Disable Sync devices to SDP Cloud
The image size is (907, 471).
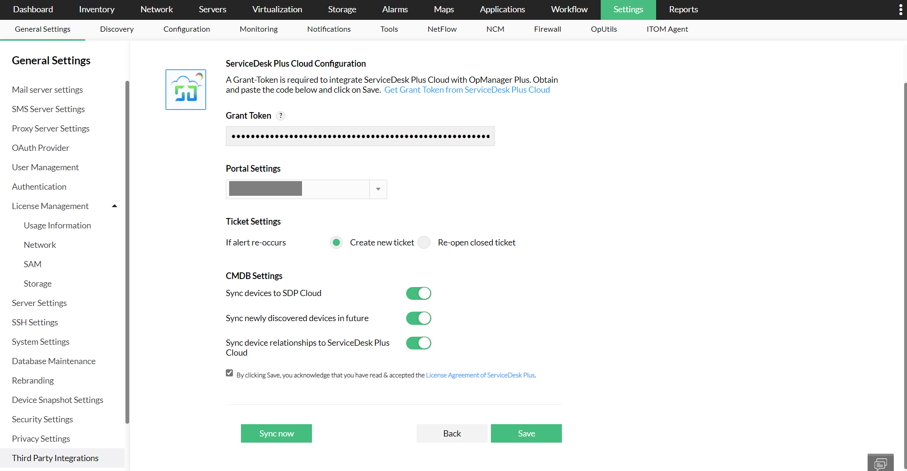418,293
